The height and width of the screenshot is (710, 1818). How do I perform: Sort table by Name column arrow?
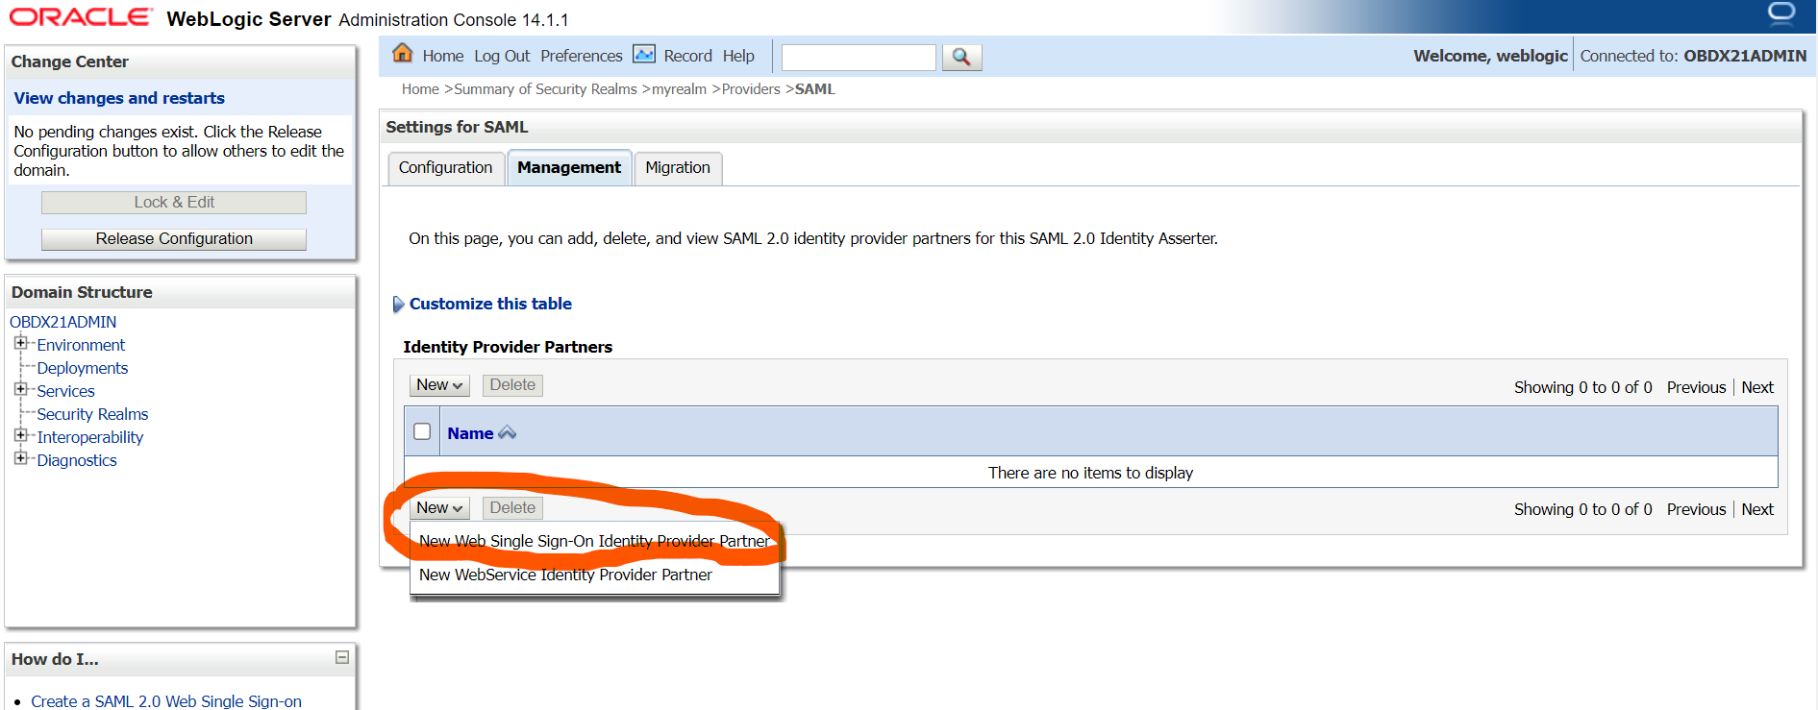click(x=507, y=433)
